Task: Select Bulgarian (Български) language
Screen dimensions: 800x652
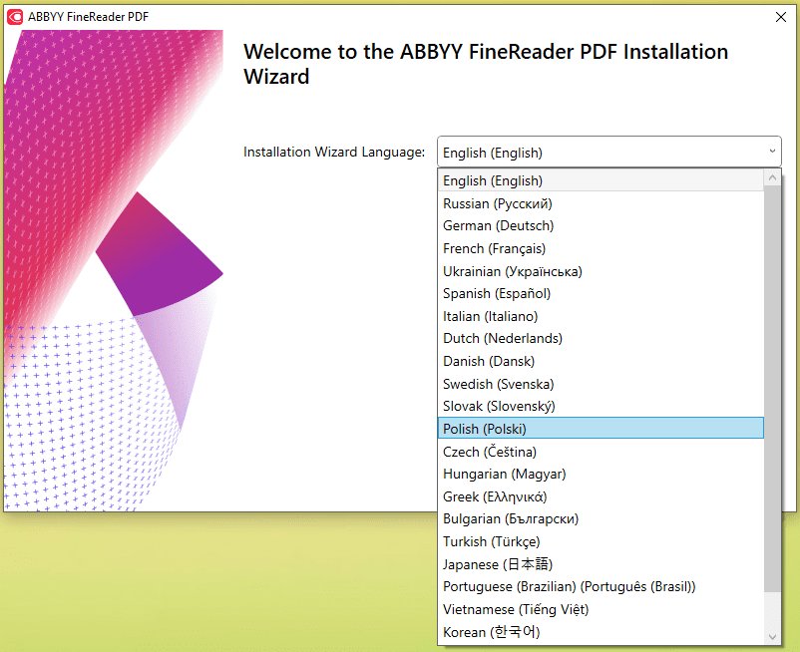Action: tap(600, 519)
